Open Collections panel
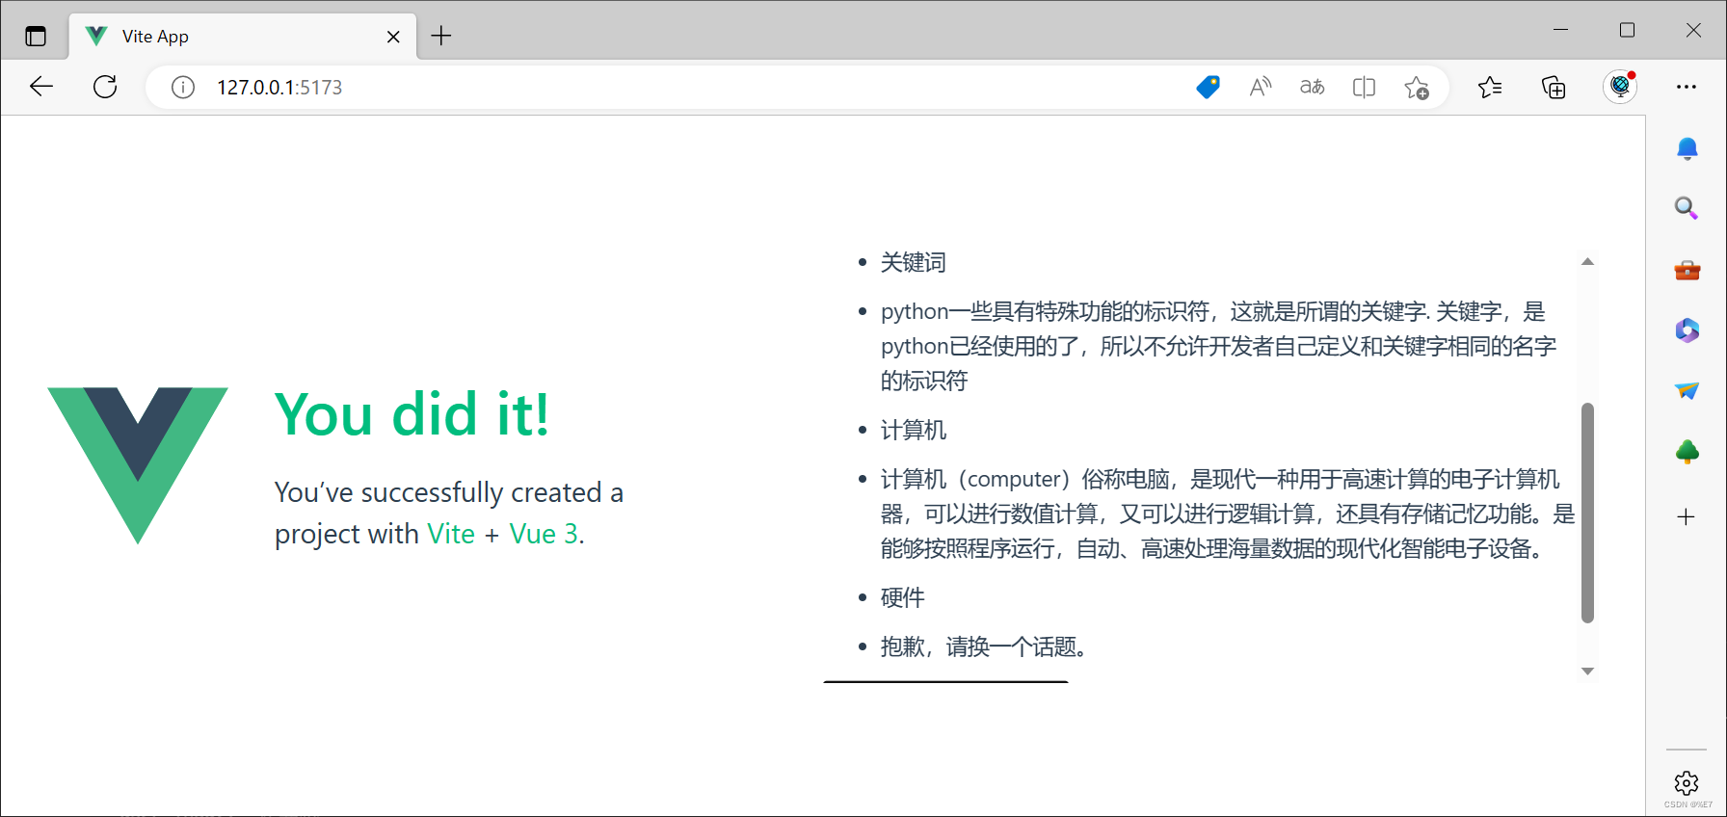Viewport: 1727px width, 817px height. click(x=1554, y=88)
